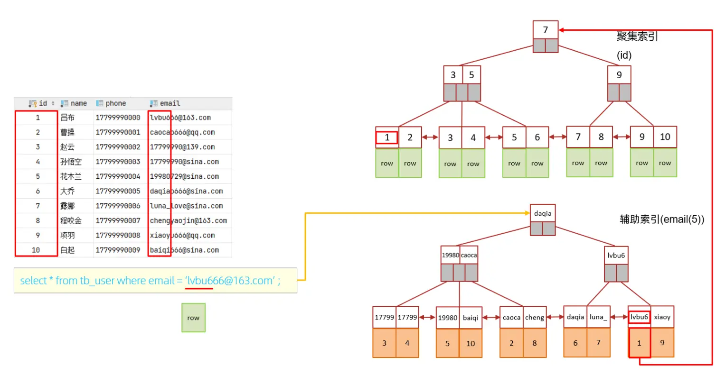The width and height of the screenshot is (725, 375).
Task: Click the red-outlined leaf key 1 in the clustered index
Action: tap(387, 137)
